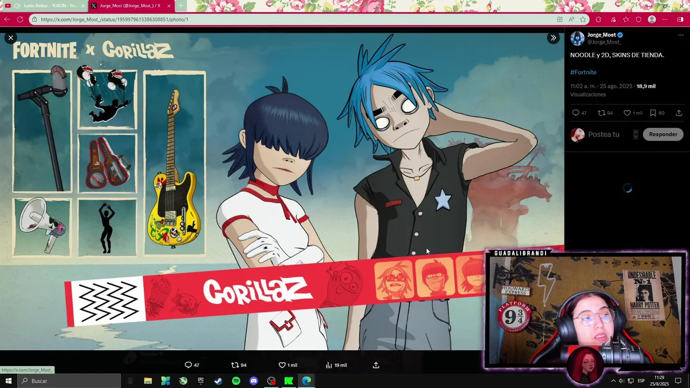Repost icon with 94 in side panel

[601, 113]
